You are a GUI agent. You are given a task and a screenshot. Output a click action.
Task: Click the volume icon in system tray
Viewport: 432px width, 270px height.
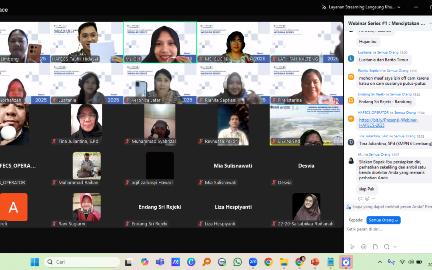[410, 262]
